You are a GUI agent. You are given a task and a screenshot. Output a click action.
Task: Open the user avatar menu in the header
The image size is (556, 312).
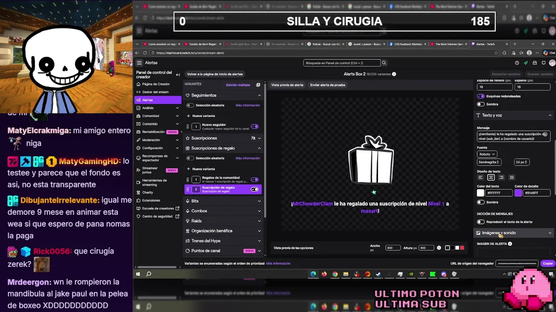point(552,63)
